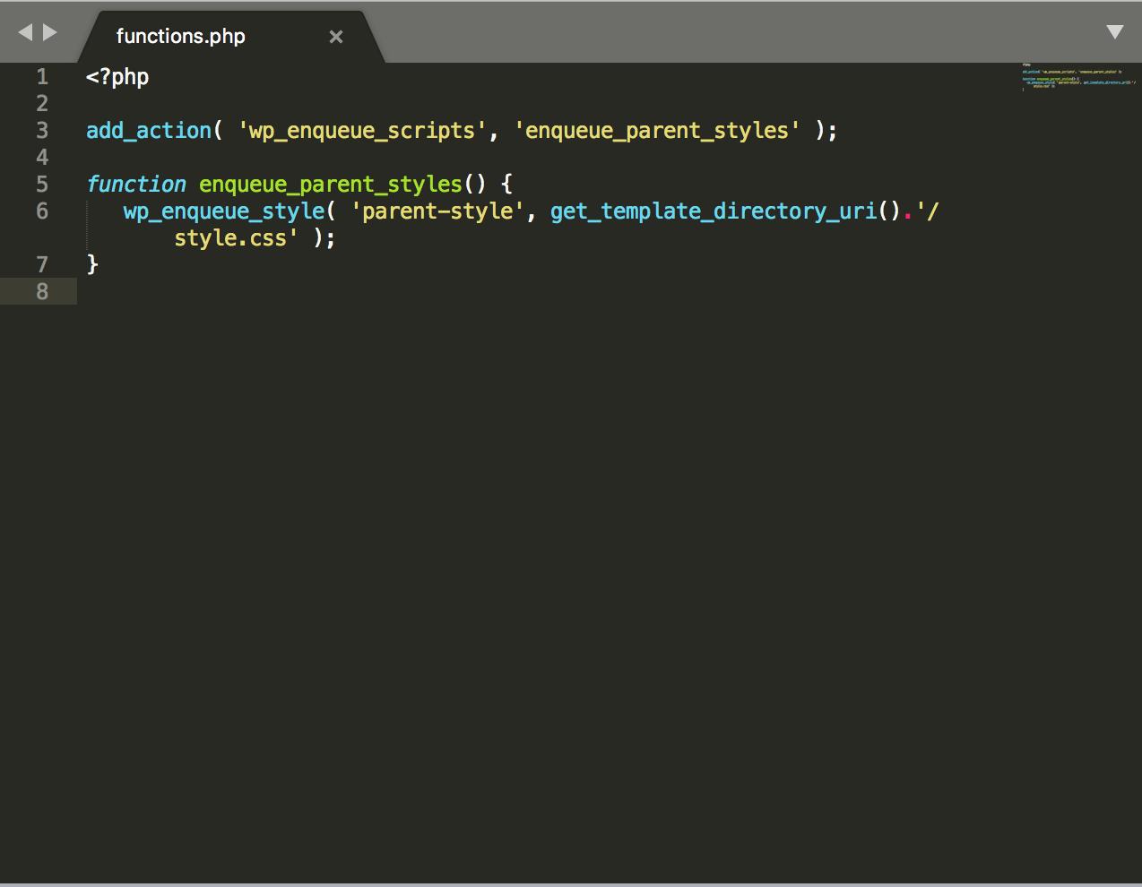This screenshot has width=1142, height=887.
Task: Select the functions.php tab
Action: (x=232, y=37)
